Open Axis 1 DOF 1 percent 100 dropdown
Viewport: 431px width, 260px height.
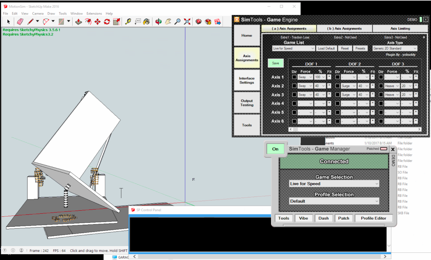point(320,77)
